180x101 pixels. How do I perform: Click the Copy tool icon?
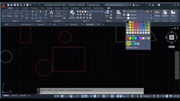click(x=33, y=15)
